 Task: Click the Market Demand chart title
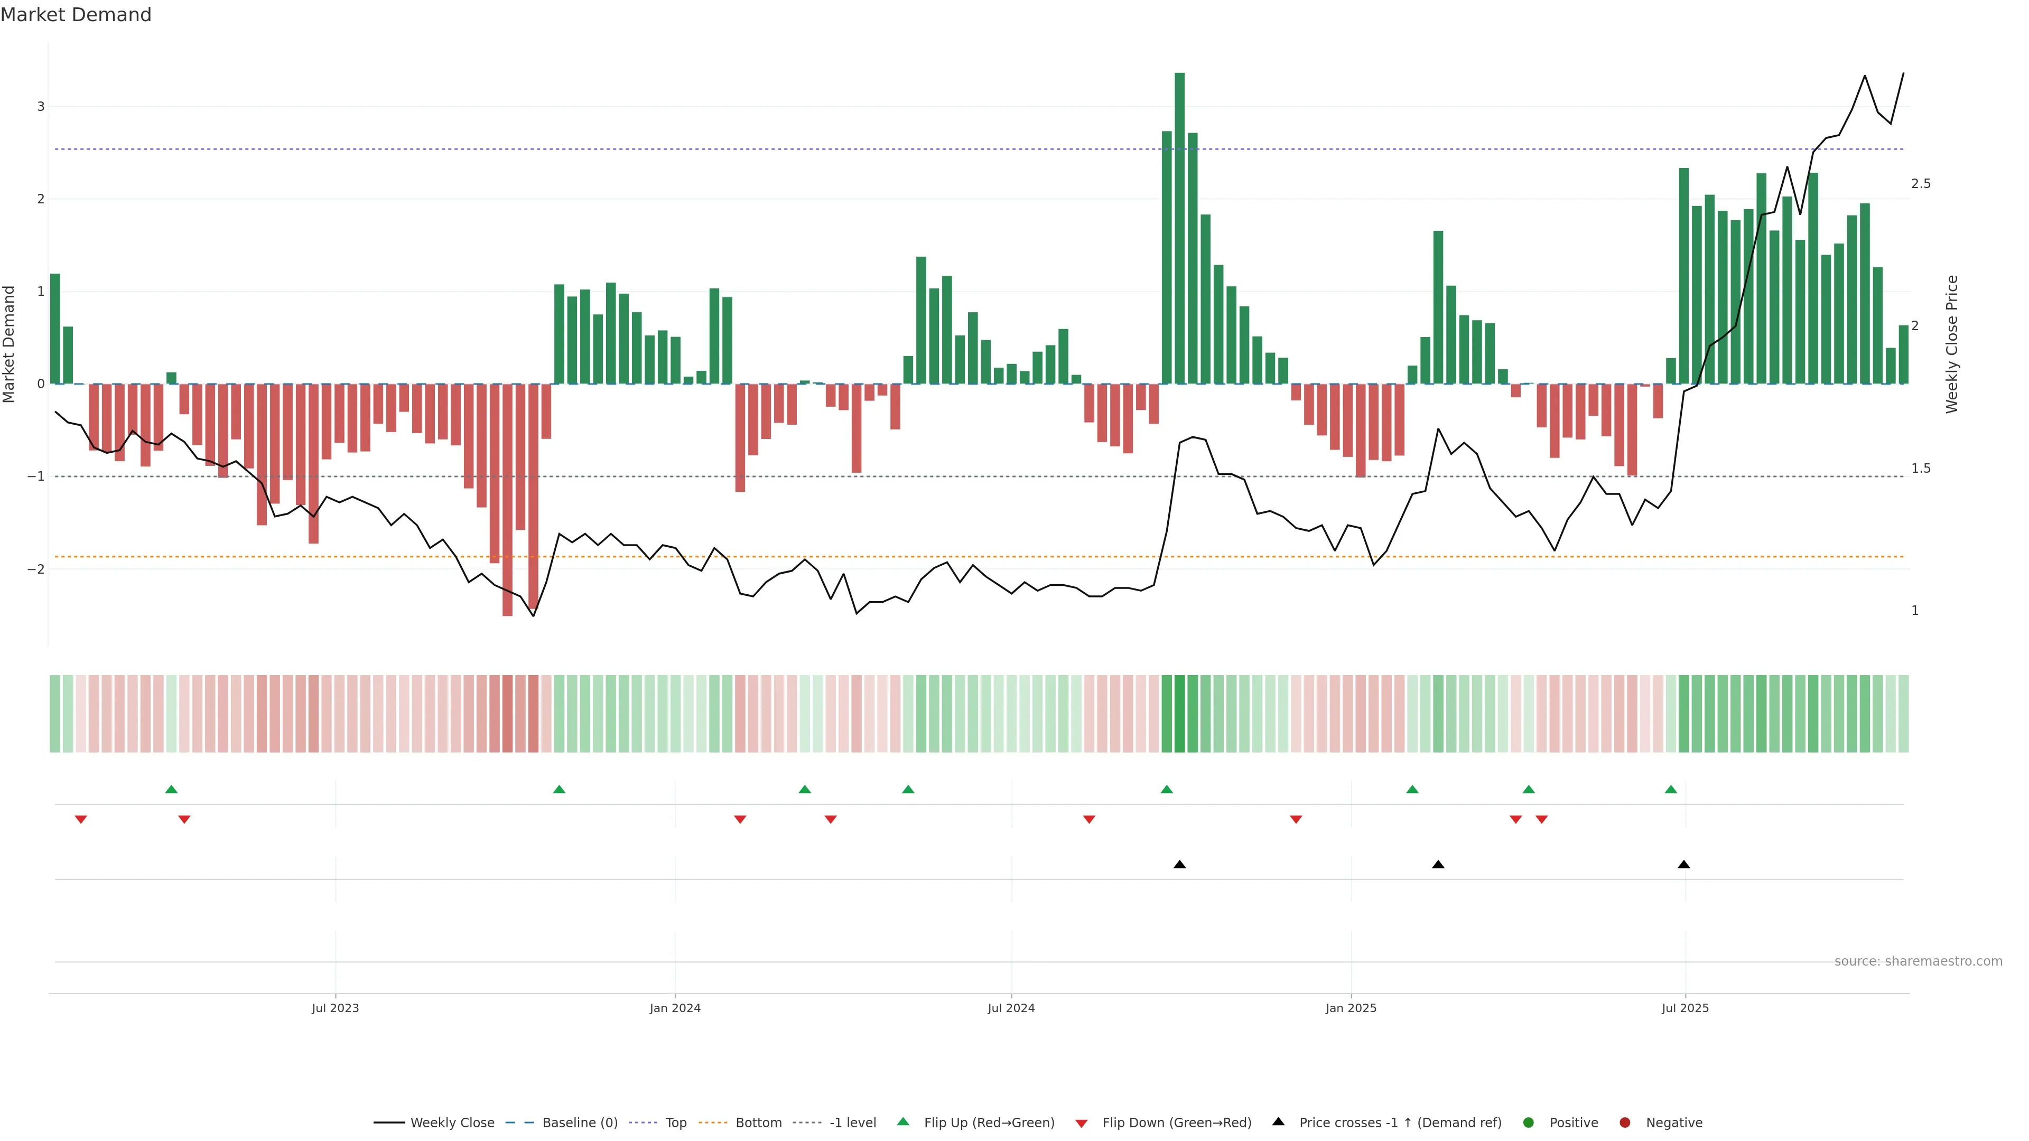(x=76, y=15)
